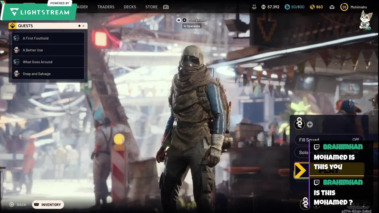The image size is (379, 213).
Task: Toggle Fill Squad on
Action: (329, 140)
